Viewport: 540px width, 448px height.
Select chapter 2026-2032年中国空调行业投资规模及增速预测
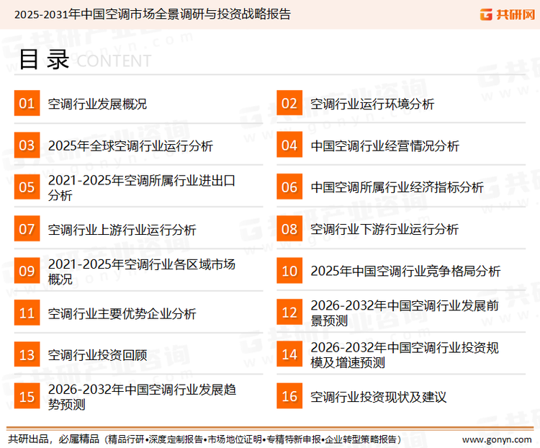pos(405,355)
